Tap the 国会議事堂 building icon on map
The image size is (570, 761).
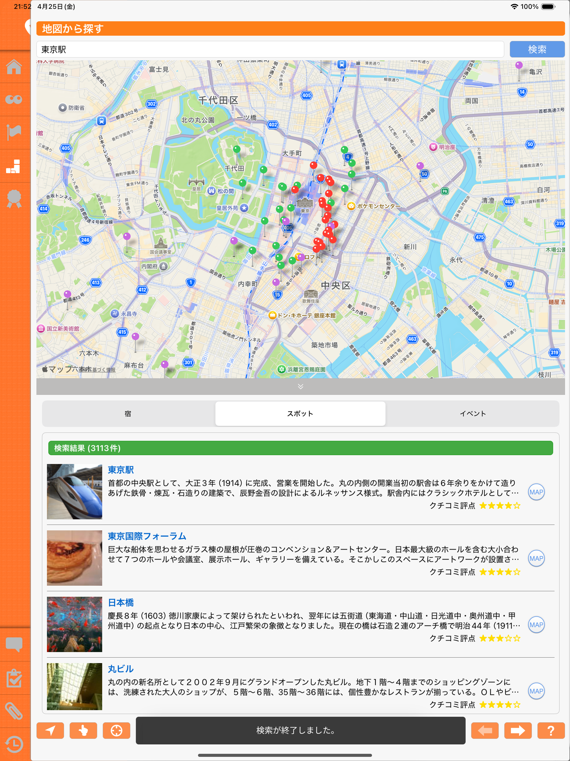[160, 243]
